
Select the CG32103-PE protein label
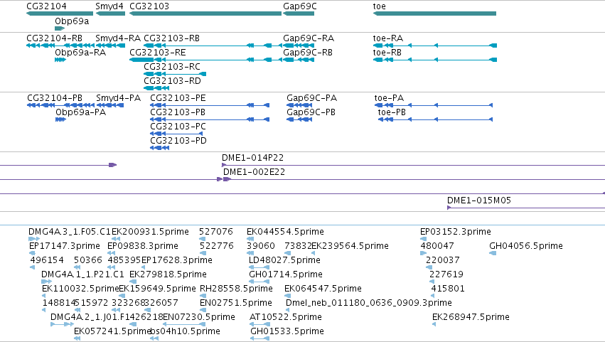178,98
